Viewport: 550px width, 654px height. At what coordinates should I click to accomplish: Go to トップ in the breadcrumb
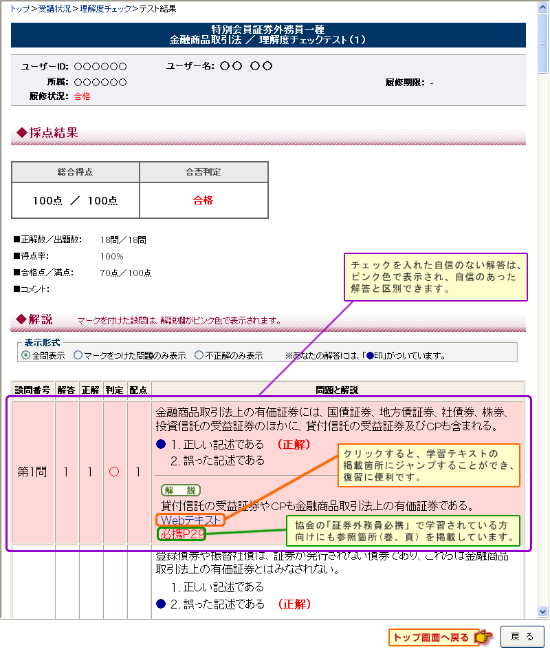[x=19, y=8]
